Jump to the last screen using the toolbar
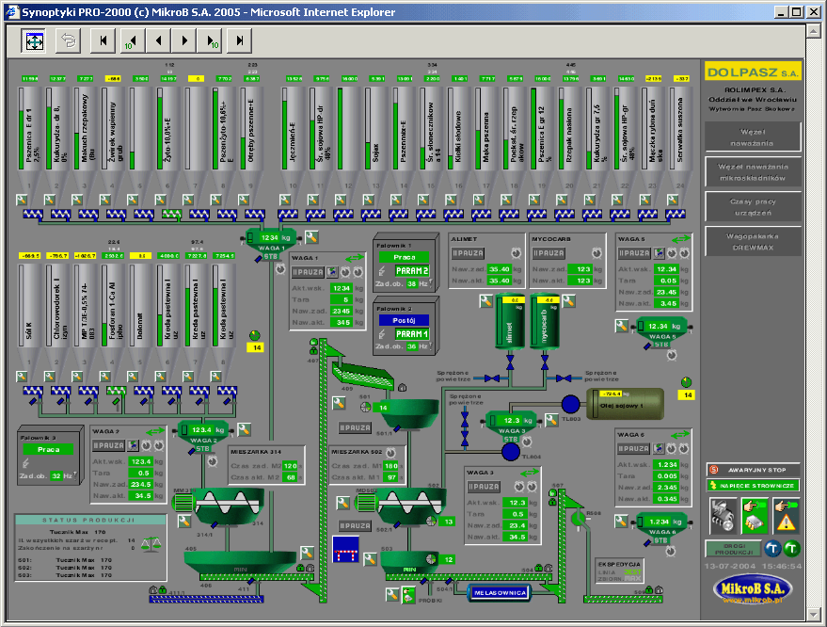This screenshot has height=627, width=827. coord(240,40)
